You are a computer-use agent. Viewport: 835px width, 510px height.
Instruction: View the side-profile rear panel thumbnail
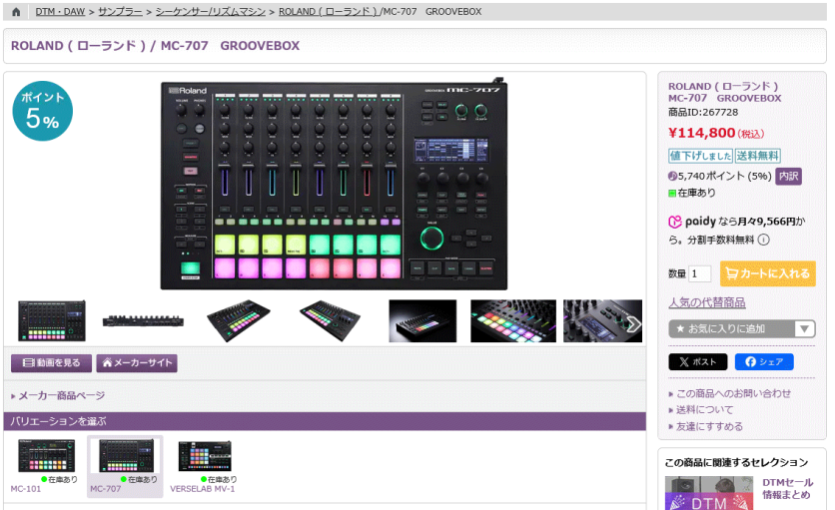point(143,321)
